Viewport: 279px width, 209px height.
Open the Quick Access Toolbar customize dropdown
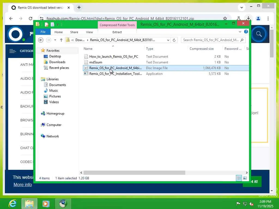[58, 25]
